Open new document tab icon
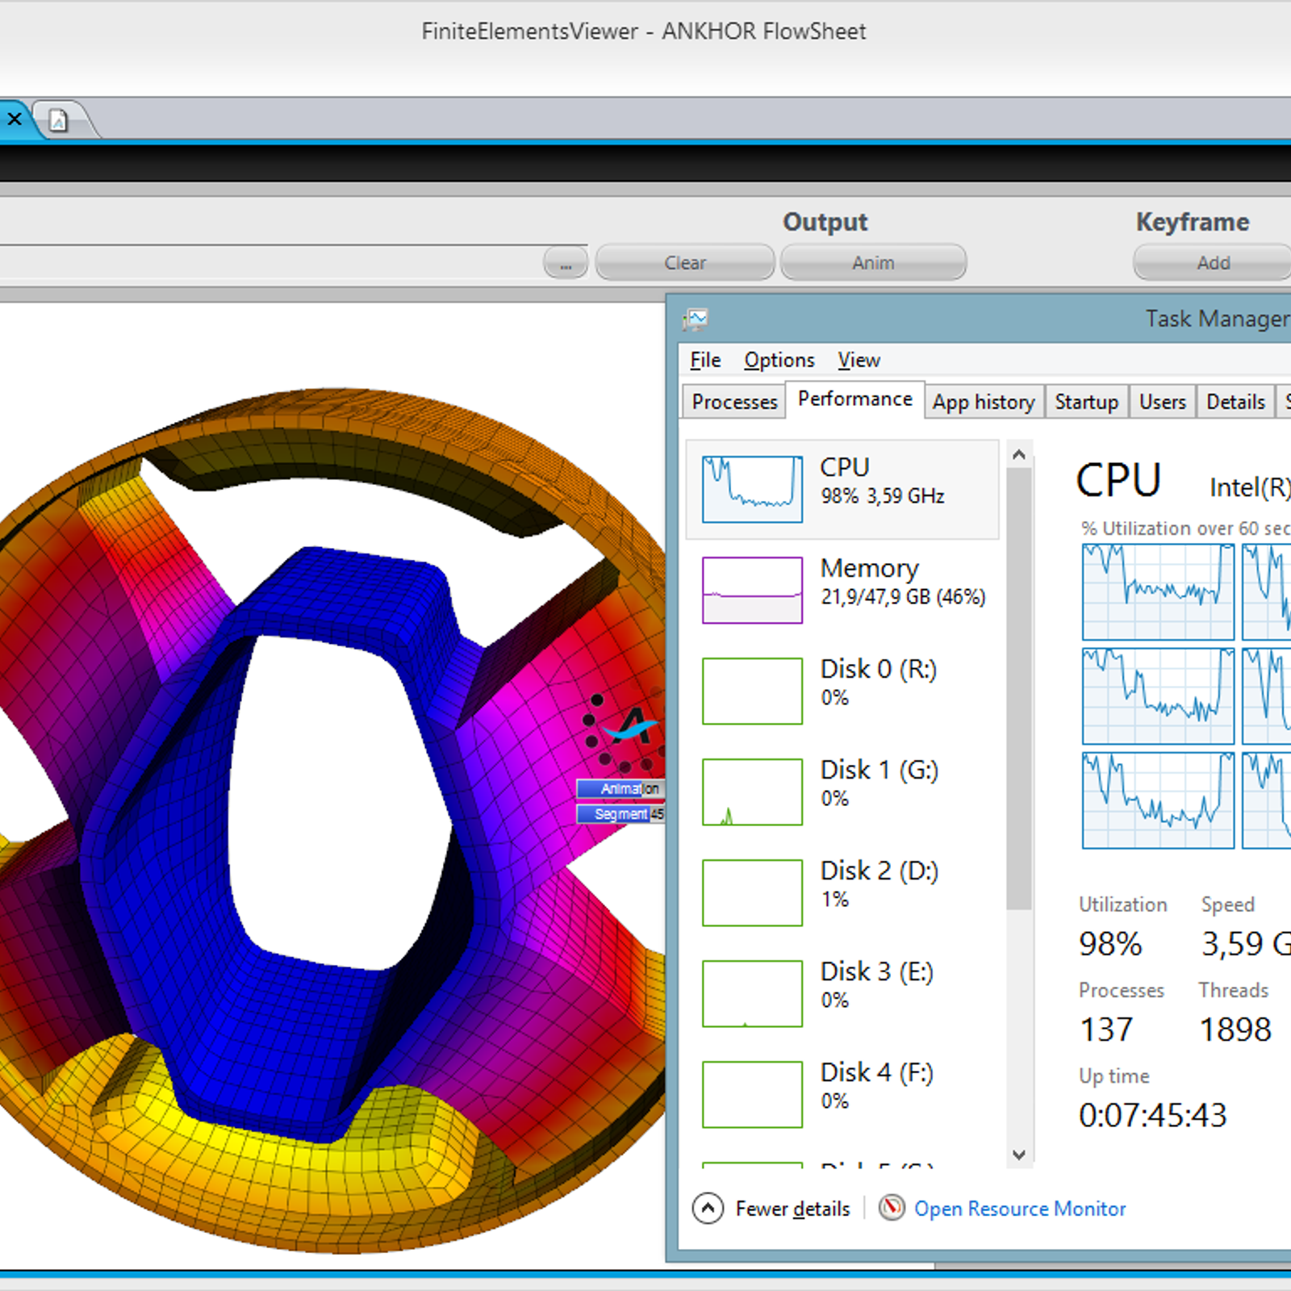The width and height of the screenshot is (1291, 1291). coord(58,121)
